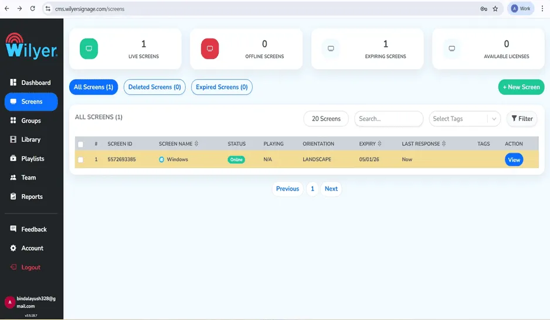
Task: Click the Library icon in sidebar
Action: click(13, 139)
